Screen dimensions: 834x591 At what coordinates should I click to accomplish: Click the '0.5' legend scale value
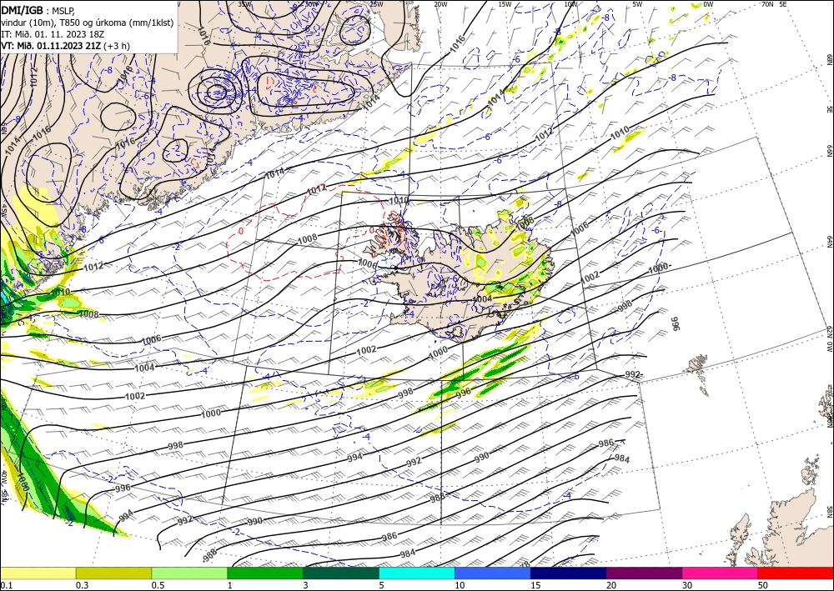click(x=158, y=585)
